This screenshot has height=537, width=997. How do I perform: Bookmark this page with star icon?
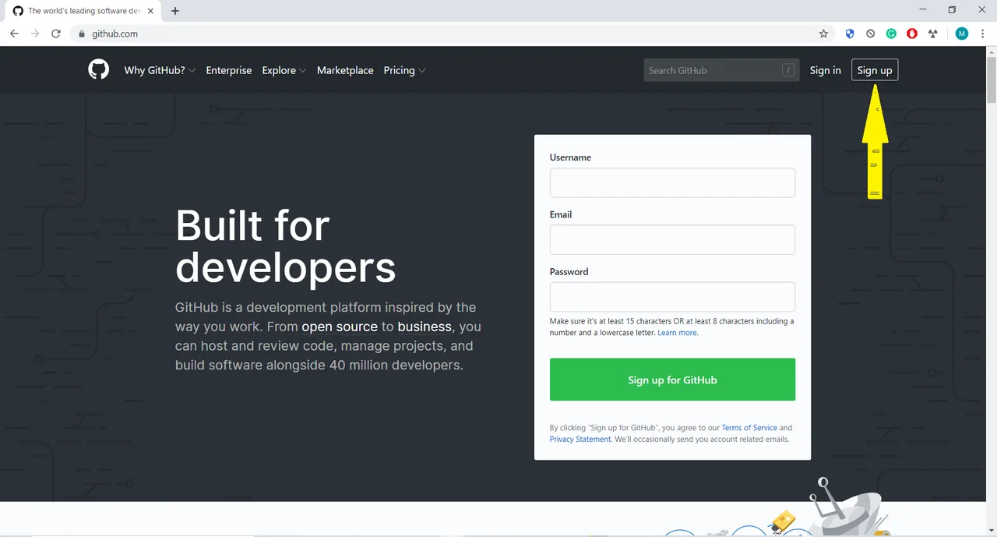[x=823, y=34]
